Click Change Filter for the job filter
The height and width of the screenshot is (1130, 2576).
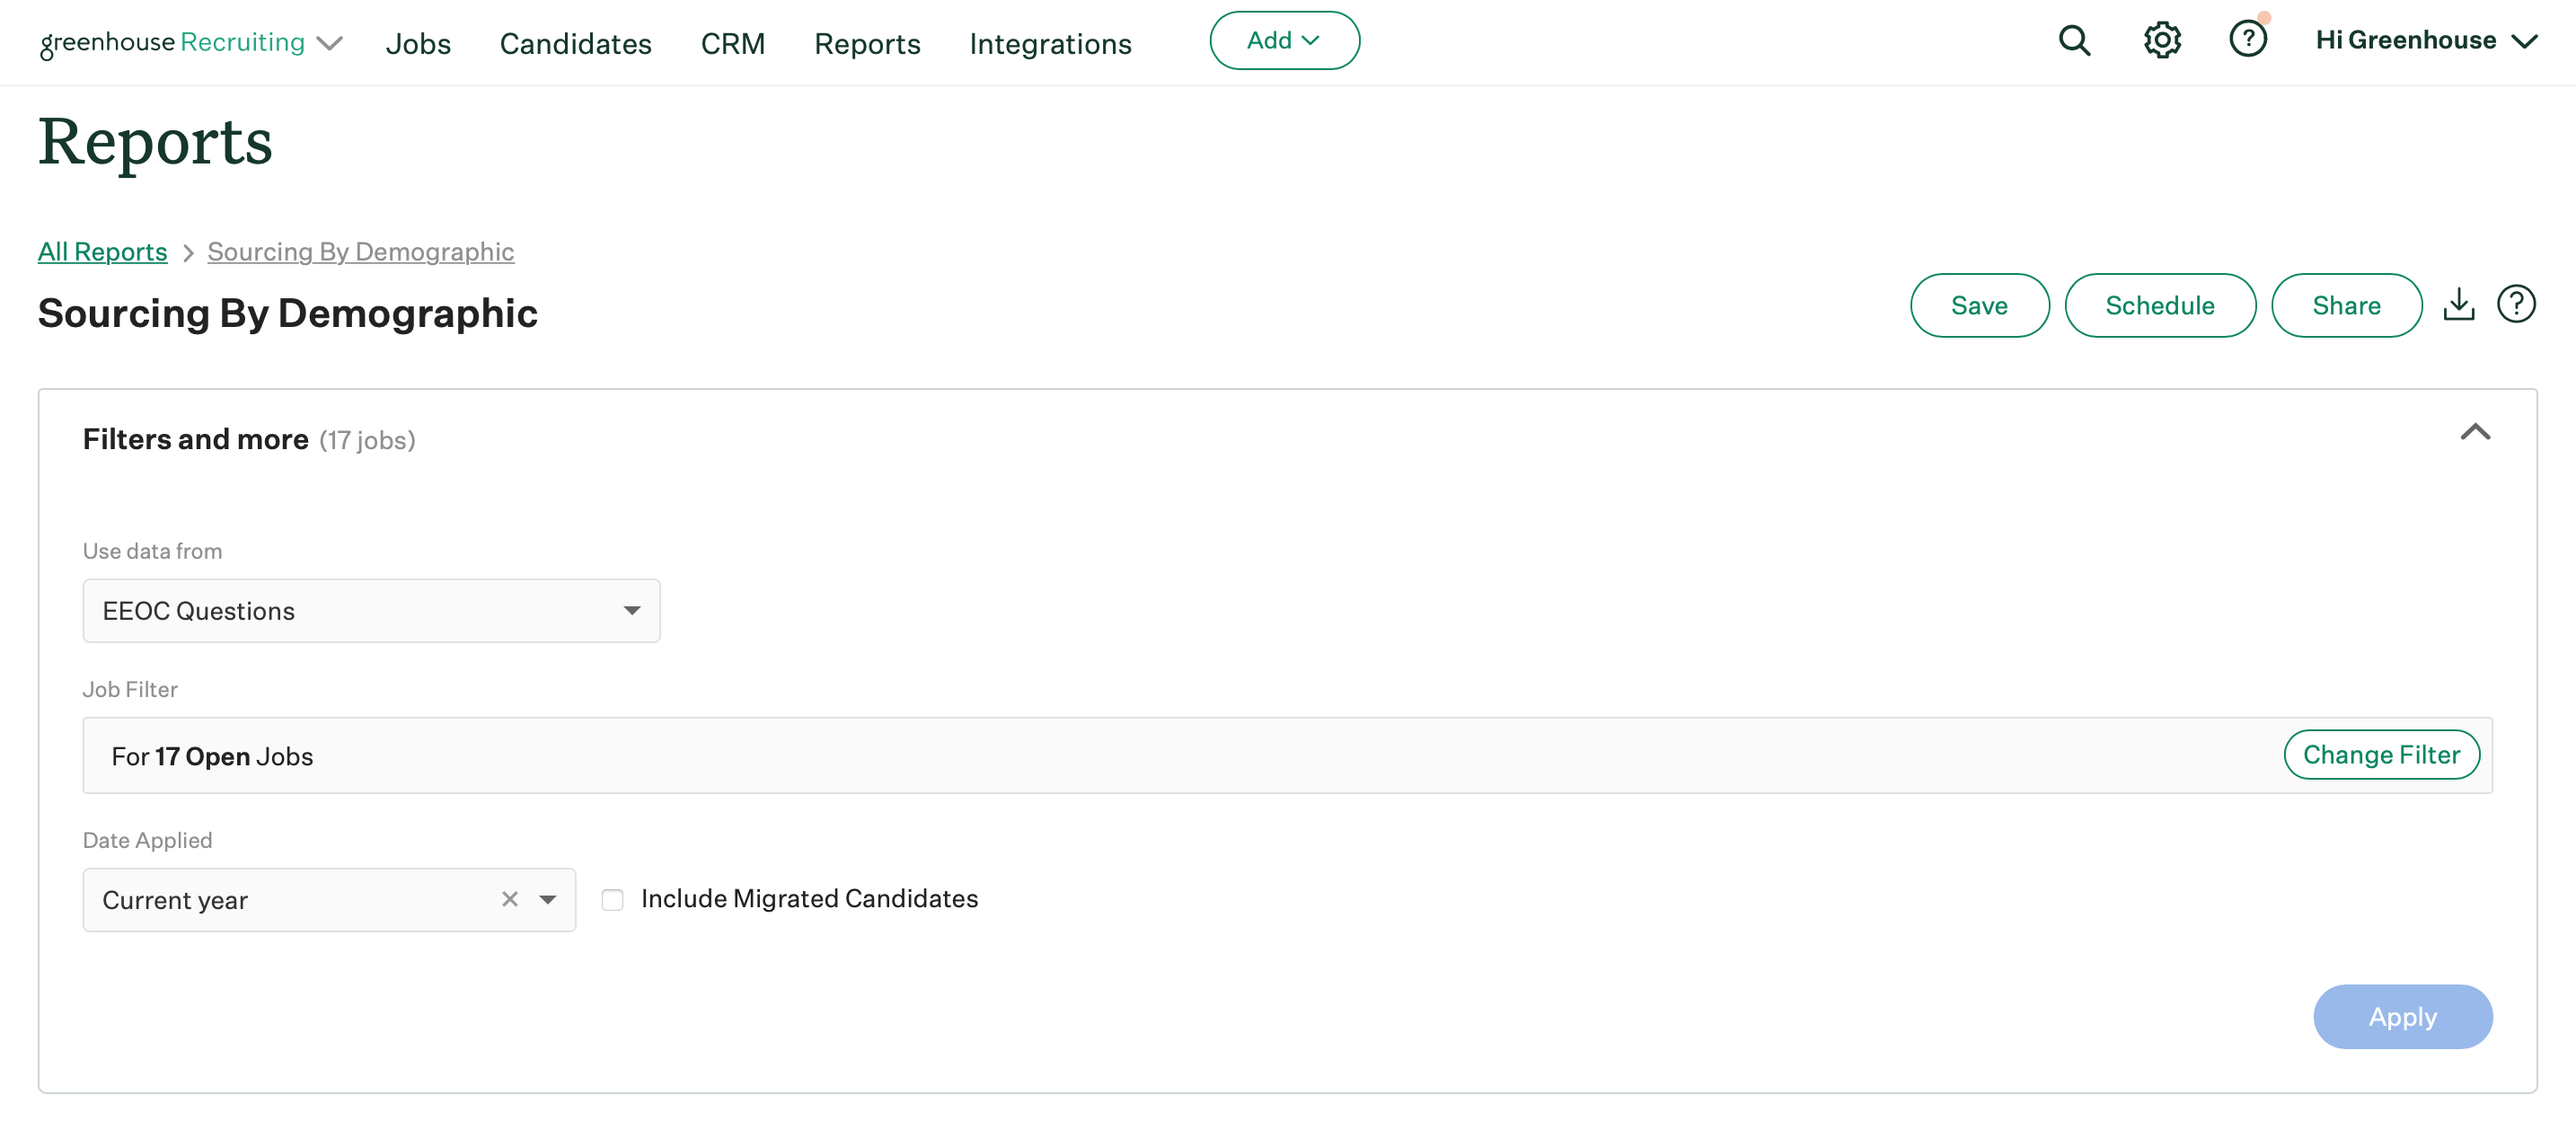(x=2381, y=754)
